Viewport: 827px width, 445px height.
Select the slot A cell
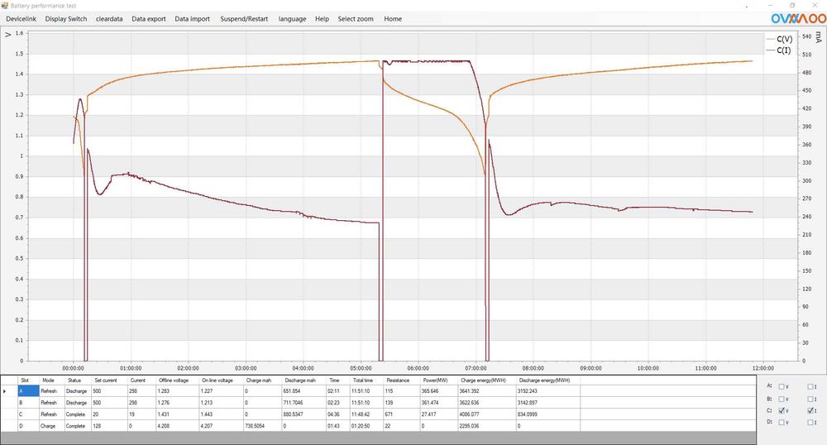point(28,391)
